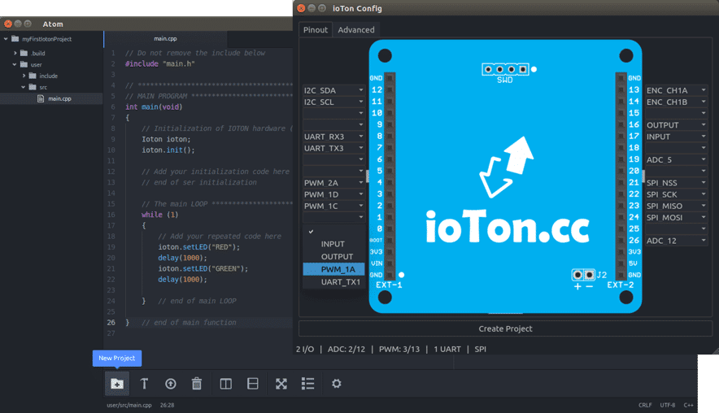Open the SPI_MISO pin 23 dropdown

point(677,206)
